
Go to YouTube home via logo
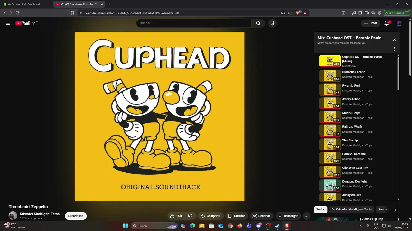click(x=25, y=23)
